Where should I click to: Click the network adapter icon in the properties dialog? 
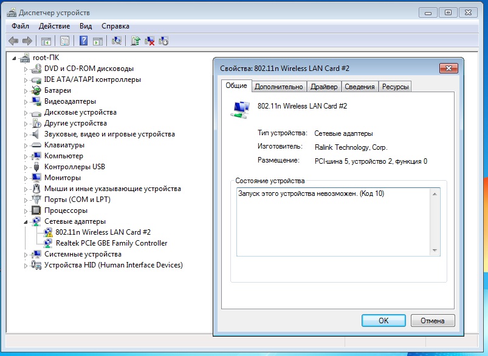click(x=240, y=110)
